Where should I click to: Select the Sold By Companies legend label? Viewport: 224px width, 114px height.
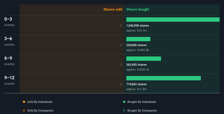click(x=40, y=110)
